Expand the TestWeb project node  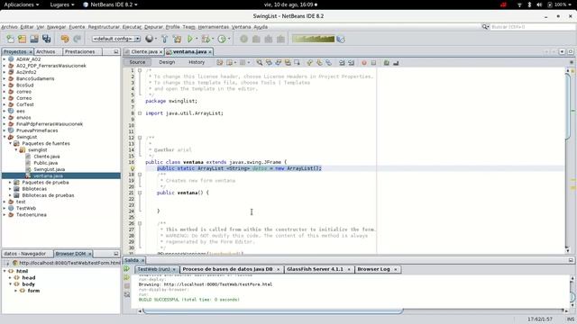(x=5, y=208)
